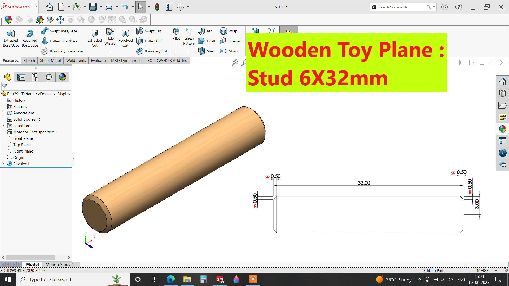Screen dimensions: 509x286
Task: Expand the Solid Bodies(1) folder
Action: point(3,119)
